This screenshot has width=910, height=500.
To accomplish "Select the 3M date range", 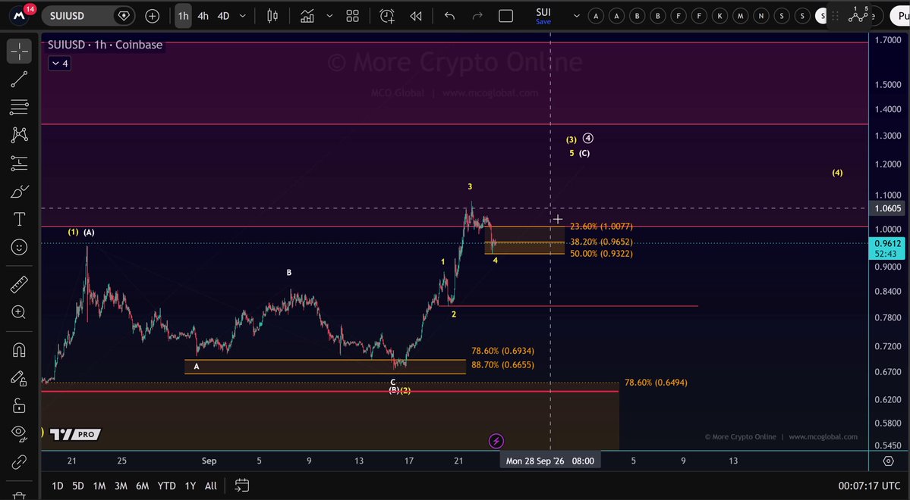I will 121,486.
